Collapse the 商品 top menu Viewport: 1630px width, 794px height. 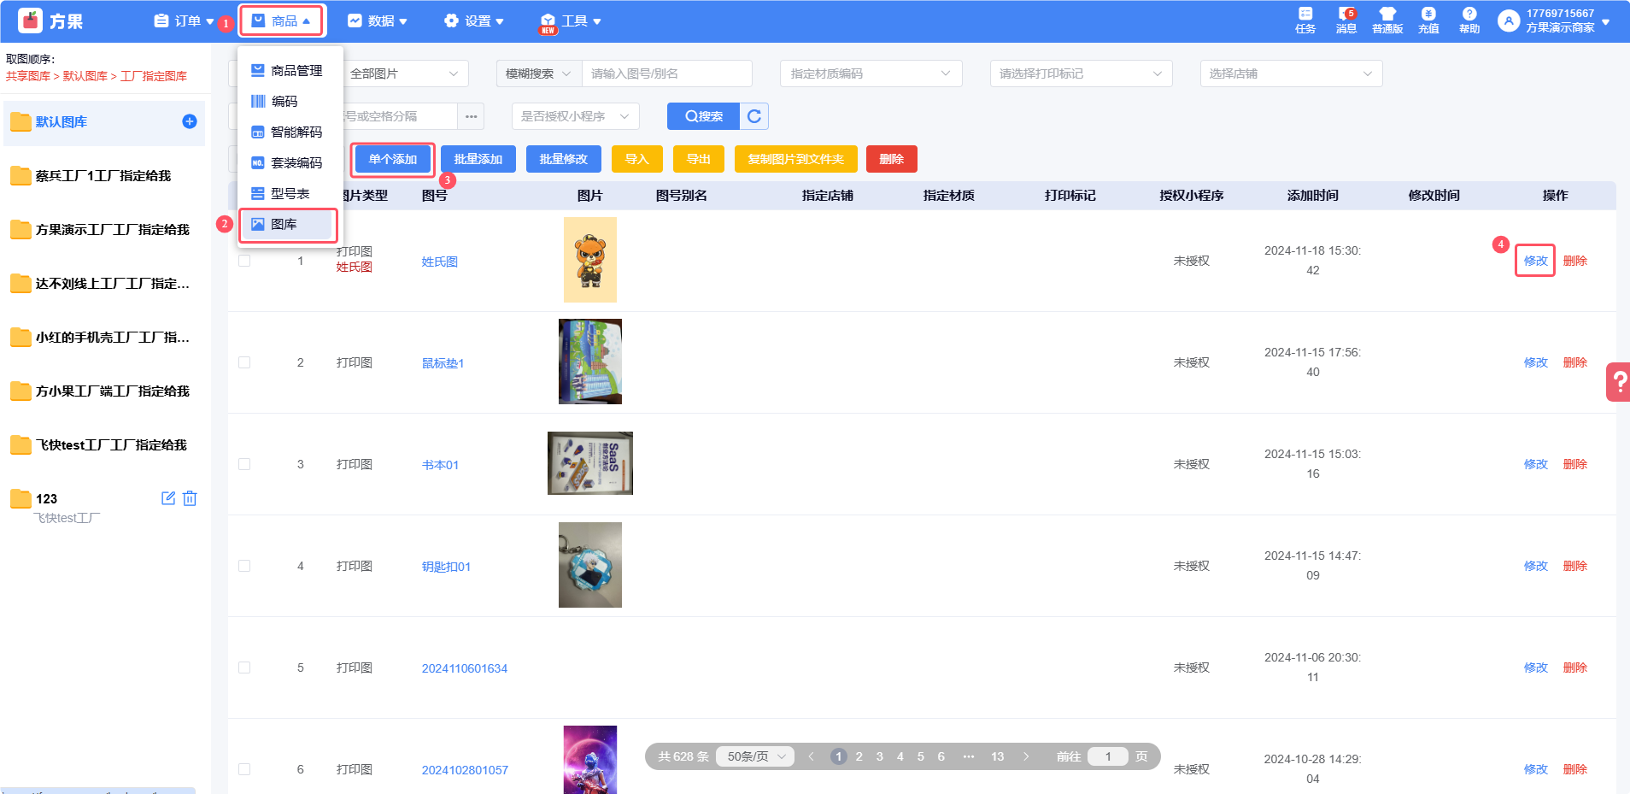click(281, 21)
